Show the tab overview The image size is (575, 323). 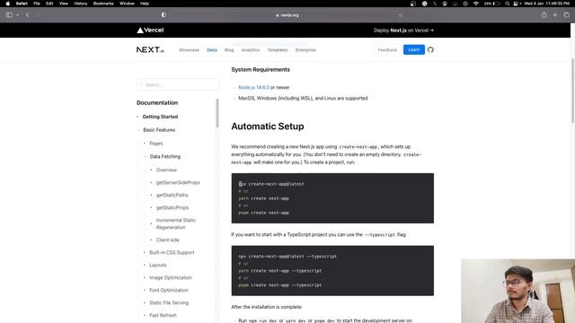point(567,15)
